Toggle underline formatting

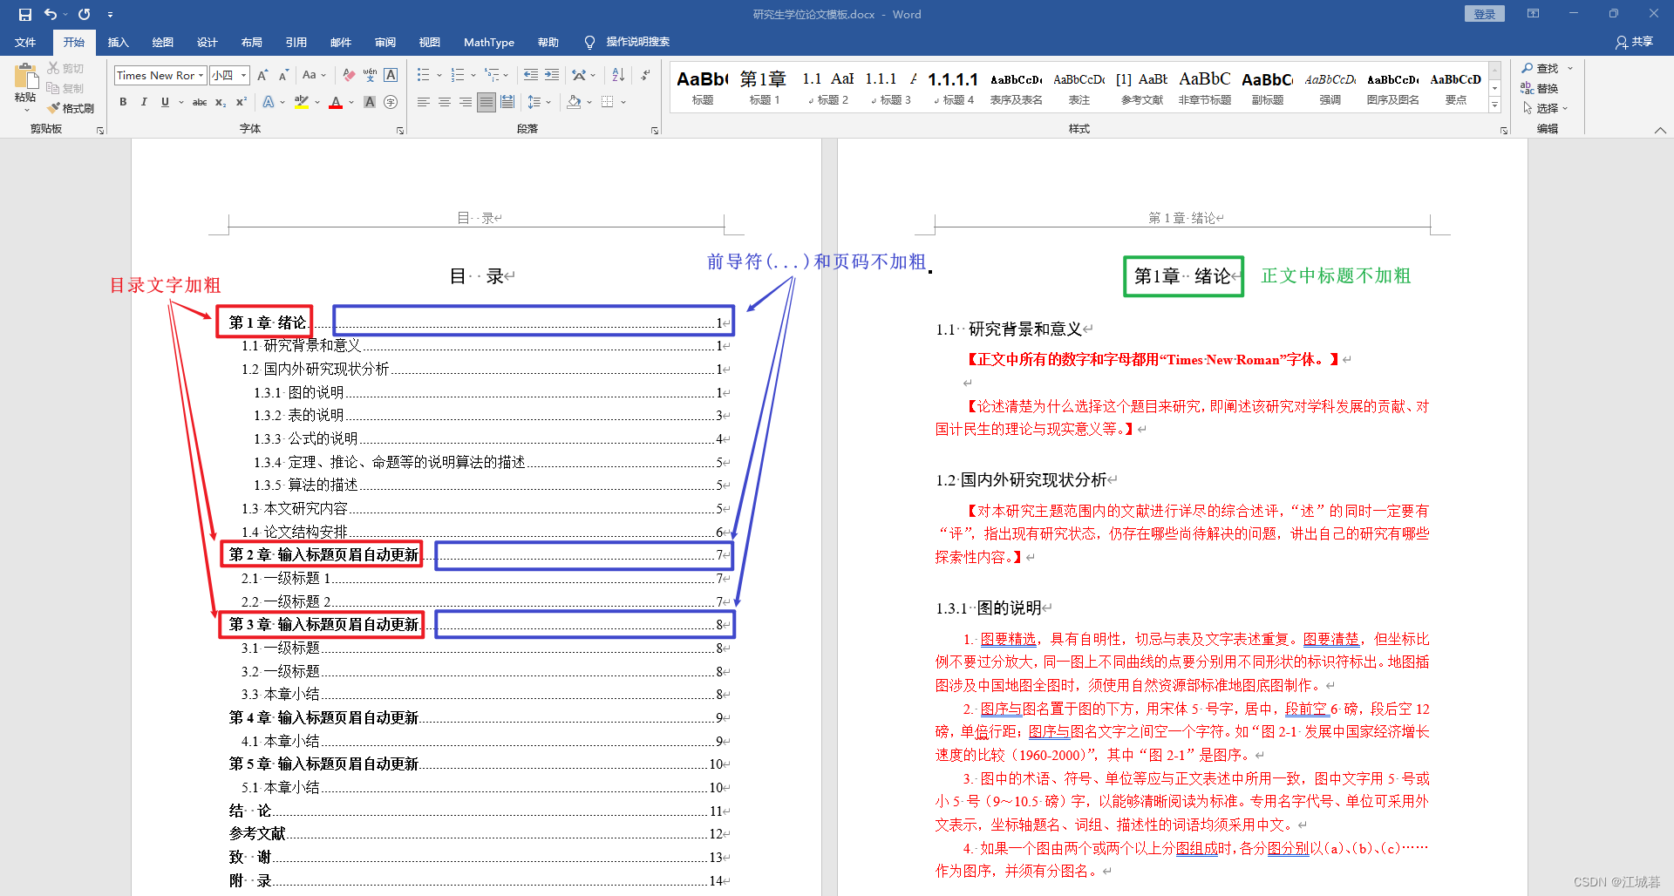tap(165, 102)
